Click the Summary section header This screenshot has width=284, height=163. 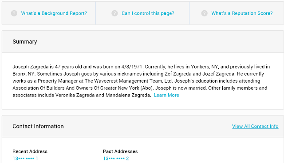[25, 42]
